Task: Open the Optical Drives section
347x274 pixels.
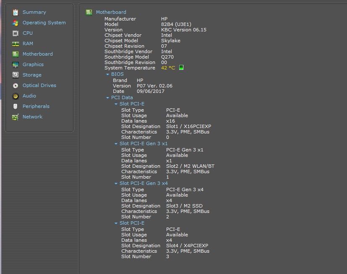Action: pyautogui.click(x=39, y=85)
